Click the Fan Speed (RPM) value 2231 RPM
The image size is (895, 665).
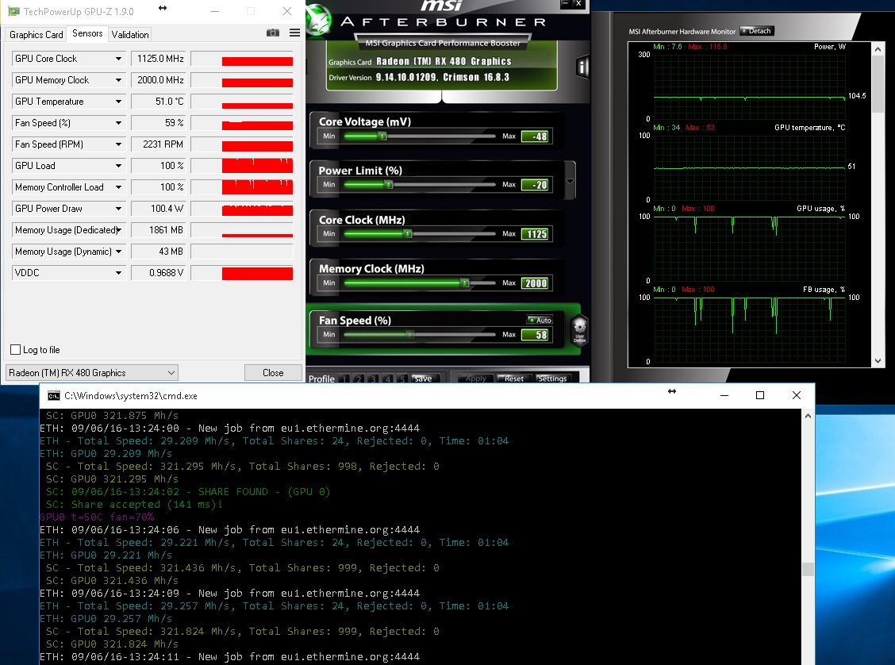coord(158,144)
